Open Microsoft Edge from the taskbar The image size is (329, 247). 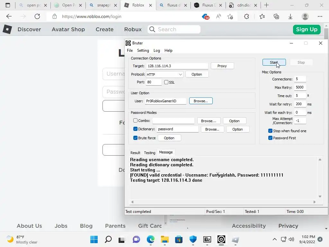tap(150, 239)
